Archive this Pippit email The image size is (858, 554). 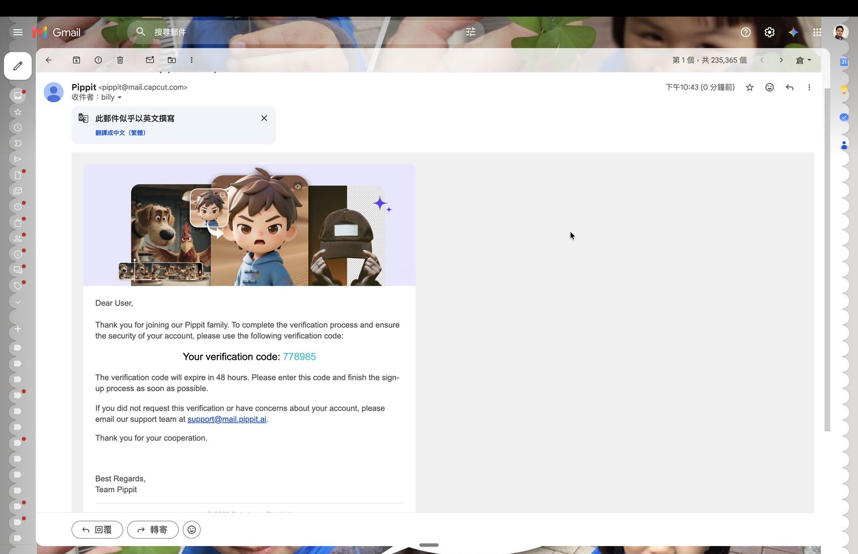point(76,60)
